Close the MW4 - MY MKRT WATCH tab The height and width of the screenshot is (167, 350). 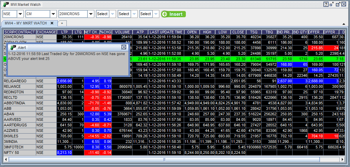[x=52, y=23]
